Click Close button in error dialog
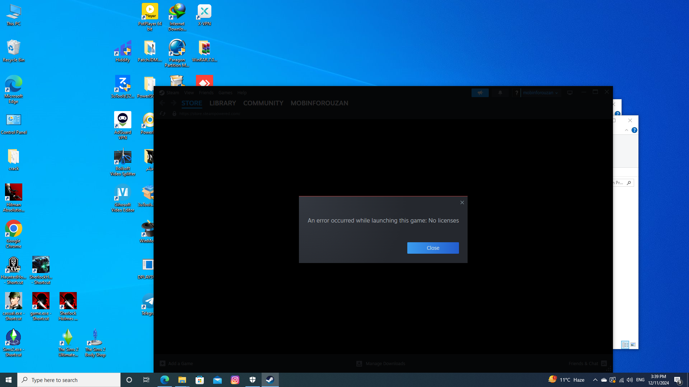The height and width of the screenshot is (387, 689). [433, 248]
